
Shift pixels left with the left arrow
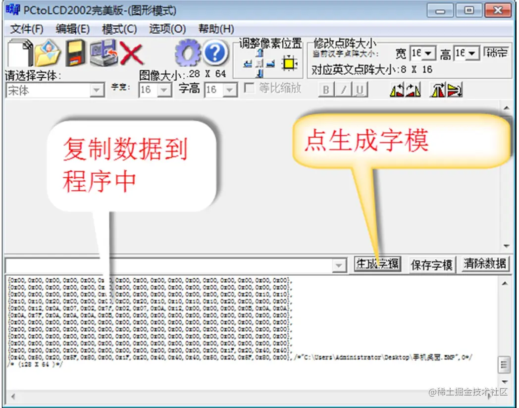[x=248, y=63]
